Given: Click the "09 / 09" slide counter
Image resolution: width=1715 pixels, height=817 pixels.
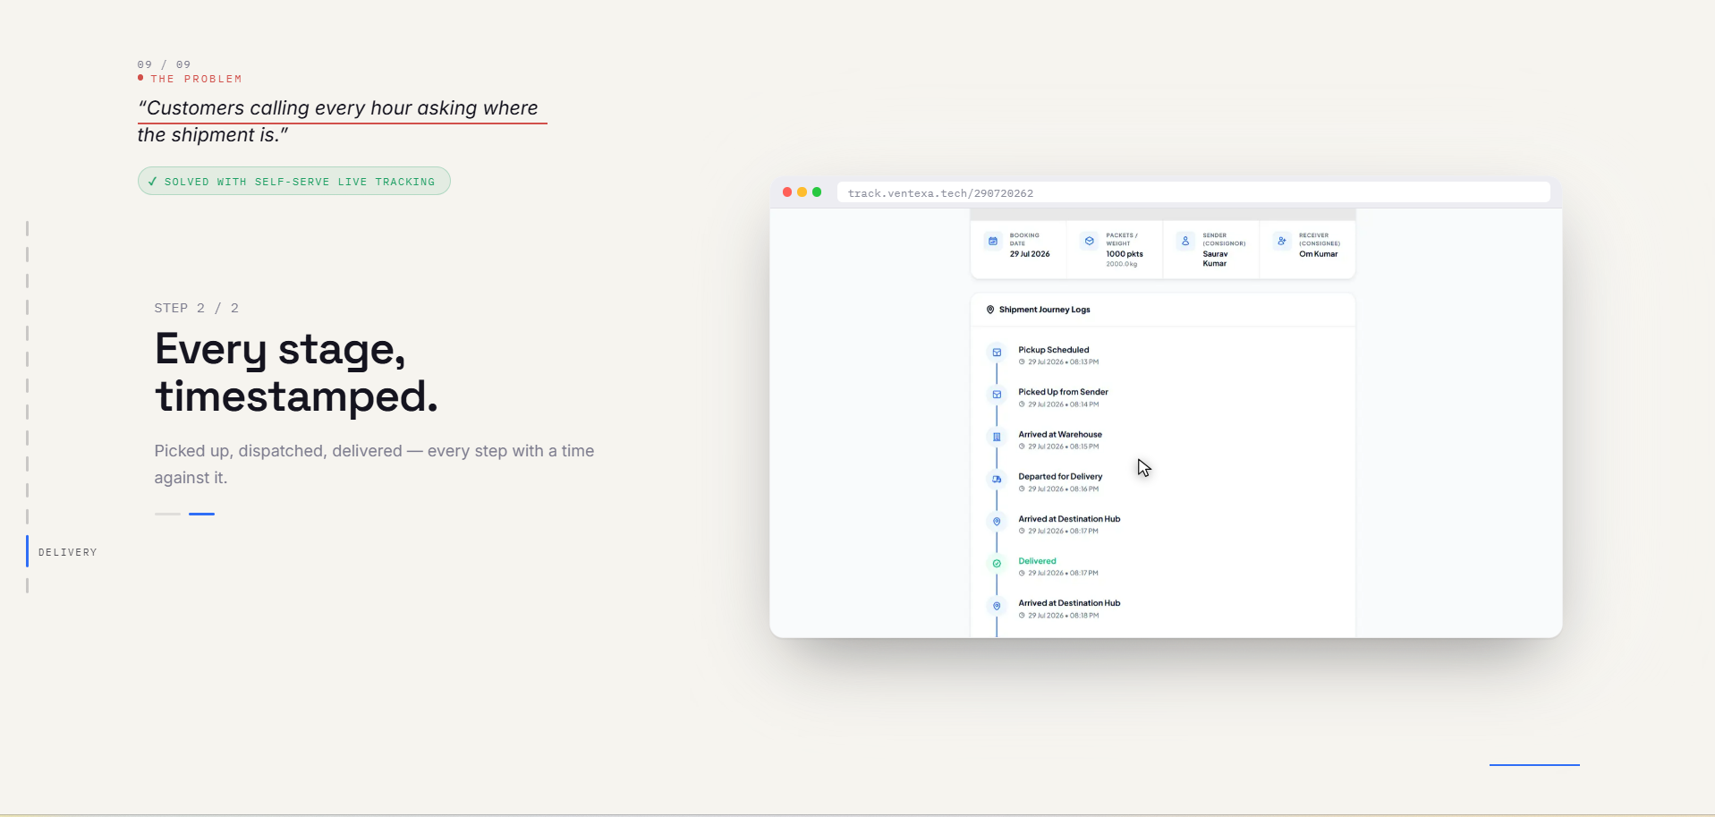Looking at the screenshot, I should click(164, 64).
